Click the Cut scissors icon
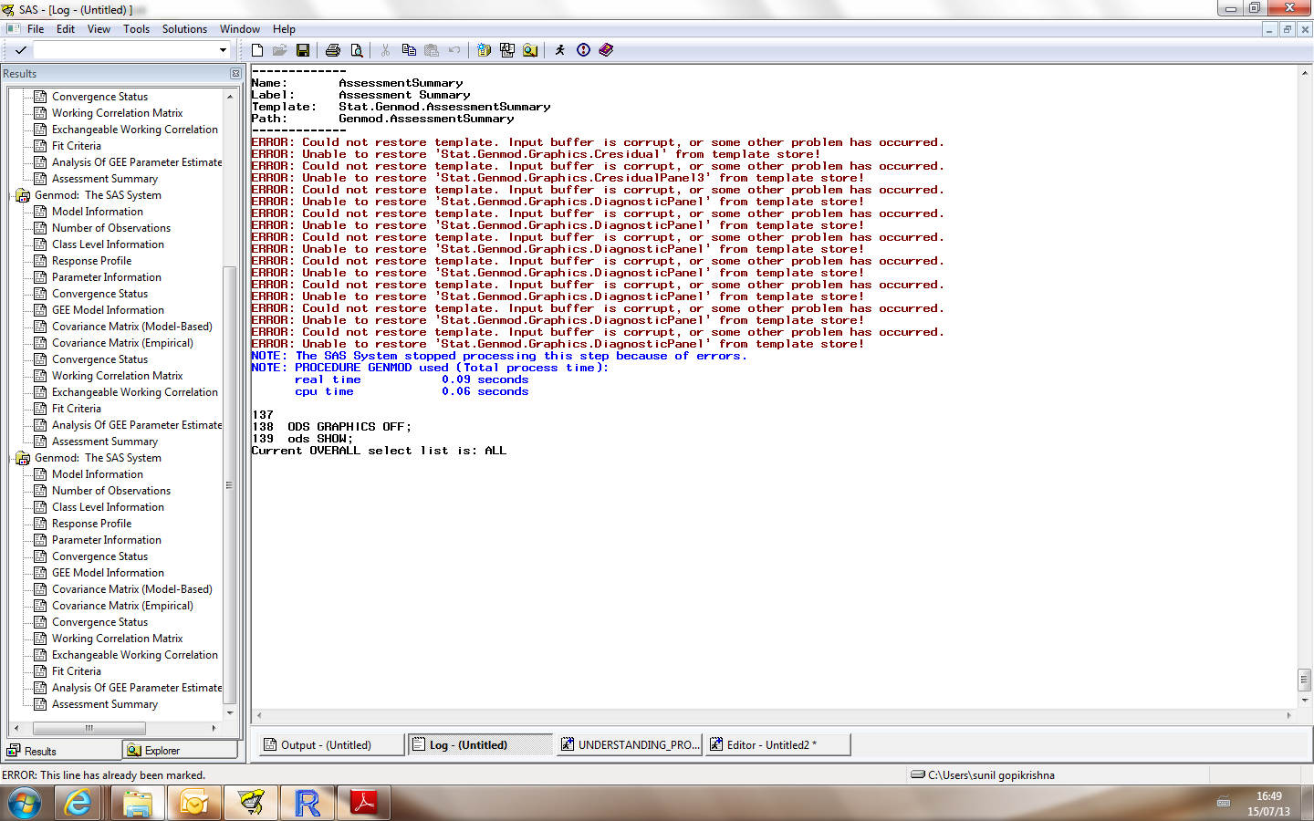The width and height of the screenshot is (1314, 821). (386, 50)
